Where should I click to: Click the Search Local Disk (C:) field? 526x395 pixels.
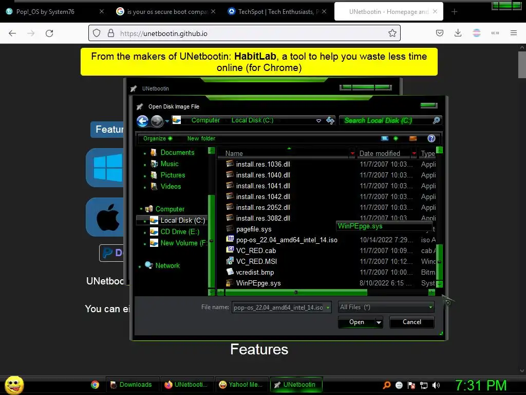coord(386,120)
